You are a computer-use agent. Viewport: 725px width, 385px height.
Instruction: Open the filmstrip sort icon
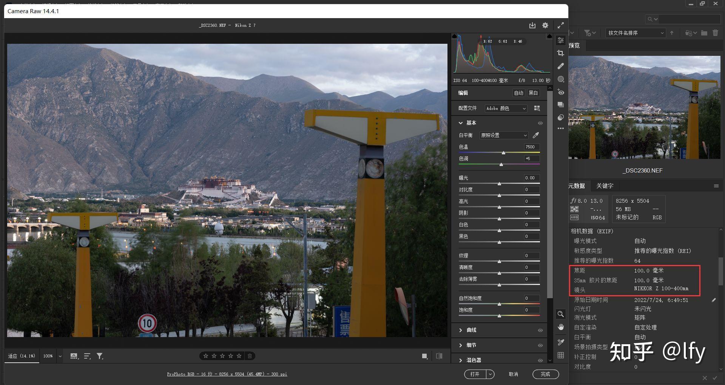(x=87, y=356)
